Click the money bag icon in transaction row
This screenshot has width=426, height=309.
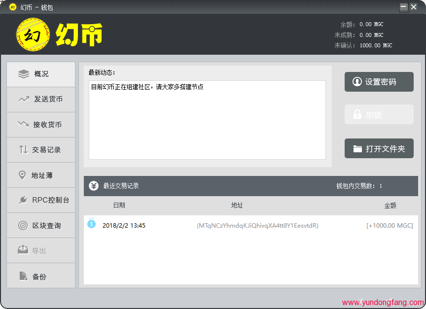[91, 223]
